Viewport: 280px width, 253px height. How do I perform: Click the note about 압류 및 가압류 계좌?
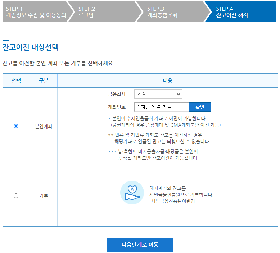(x=159, y=138)
